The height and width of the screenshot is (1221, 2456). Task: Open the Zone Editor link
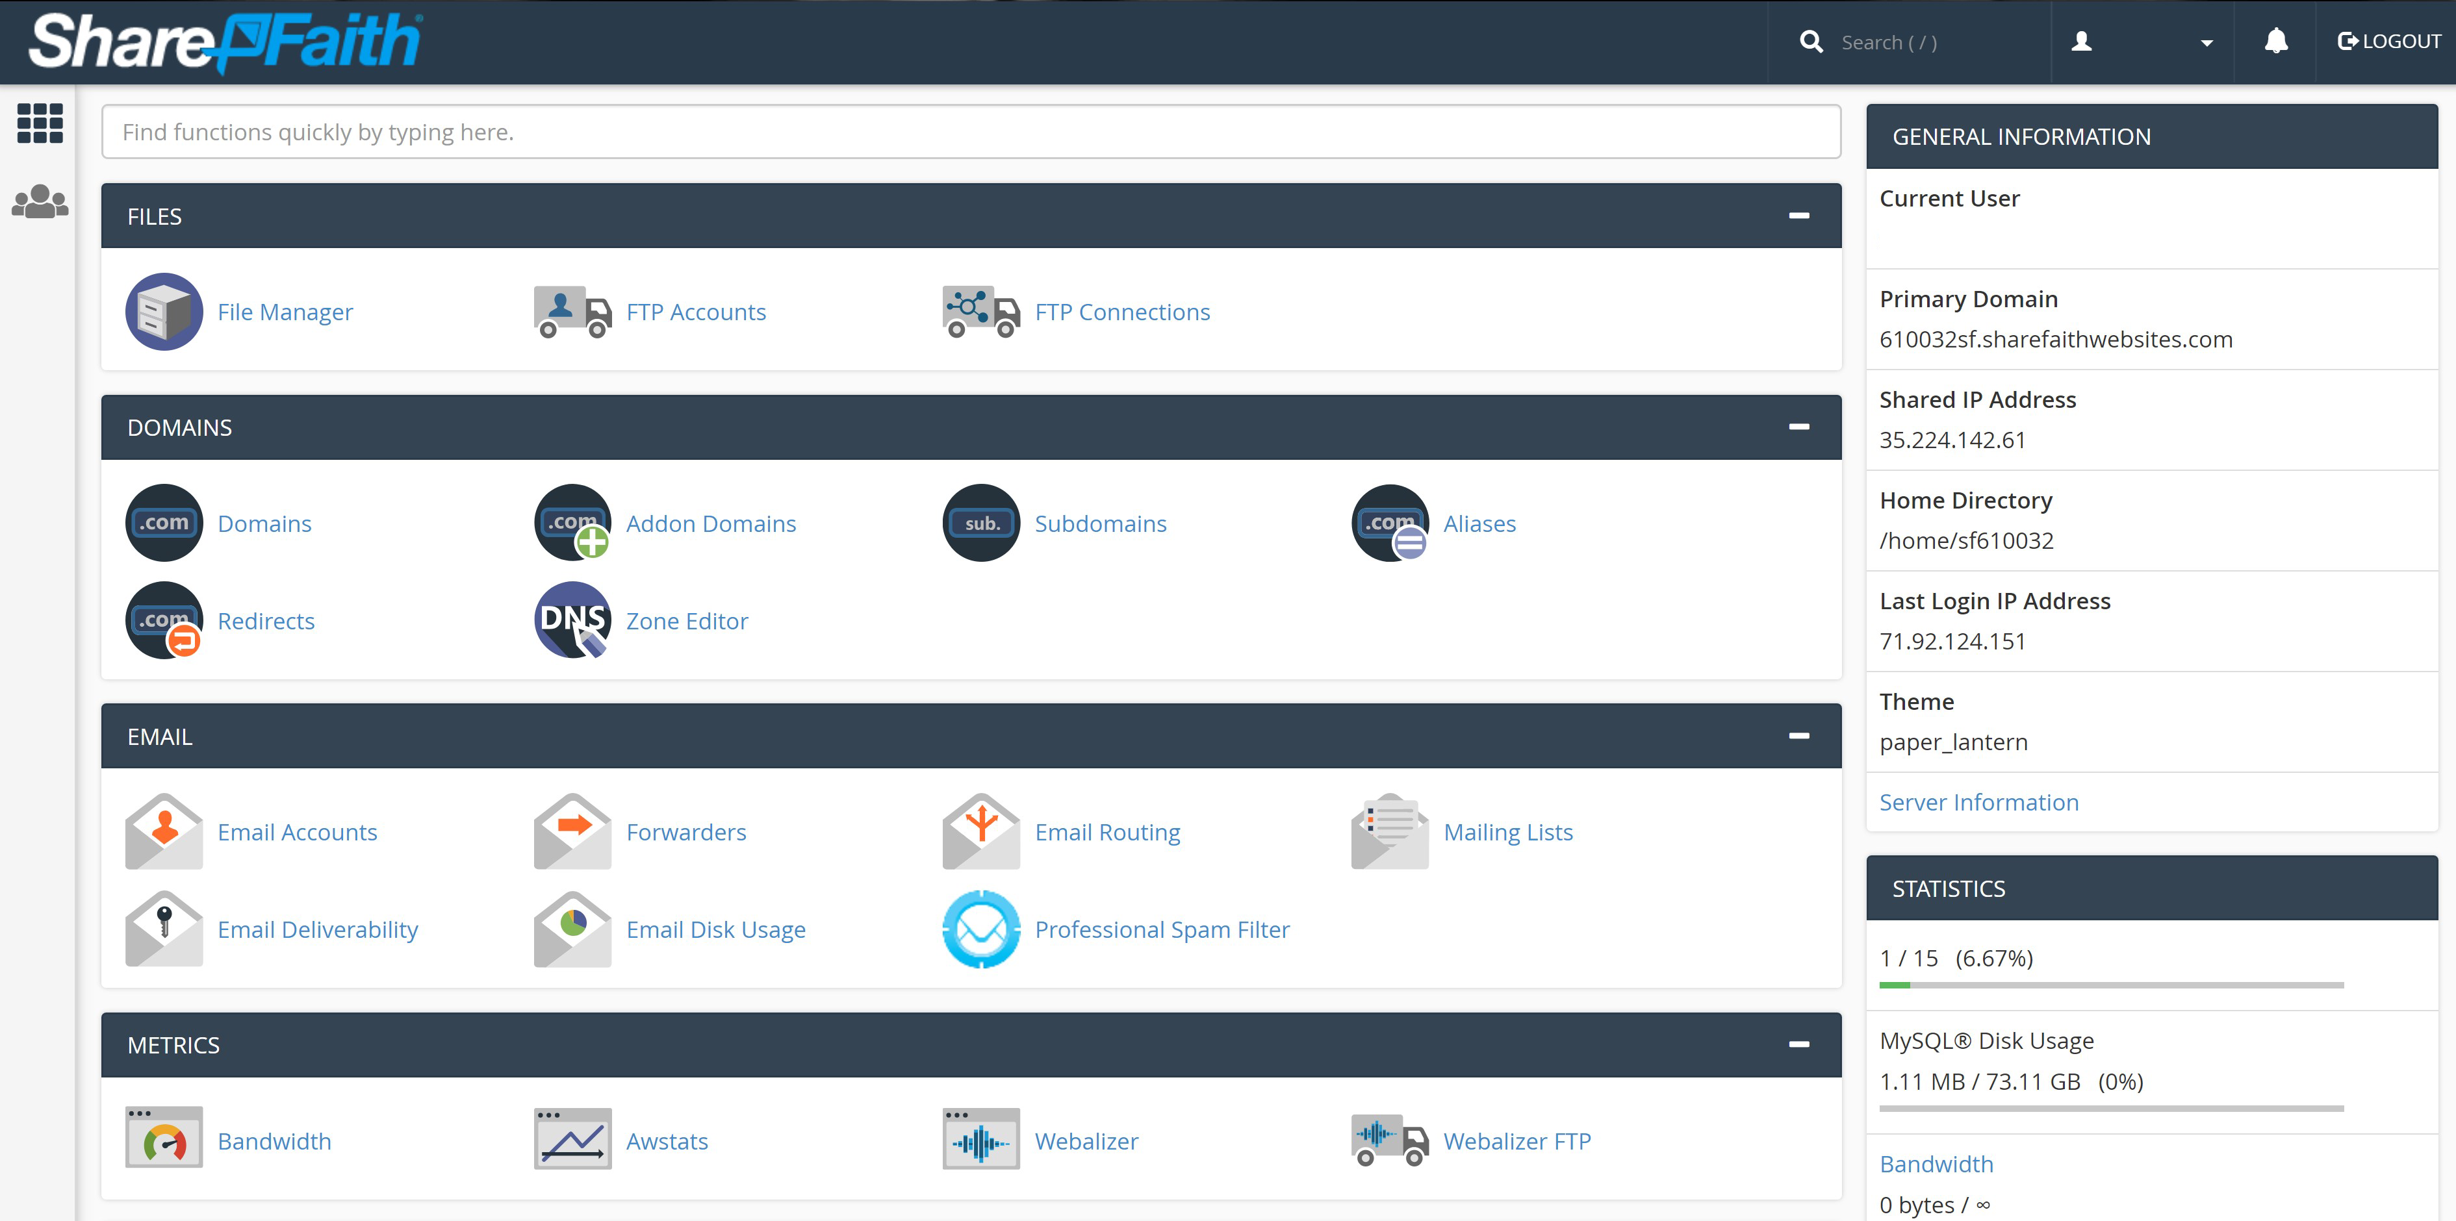tap(687, 622)
